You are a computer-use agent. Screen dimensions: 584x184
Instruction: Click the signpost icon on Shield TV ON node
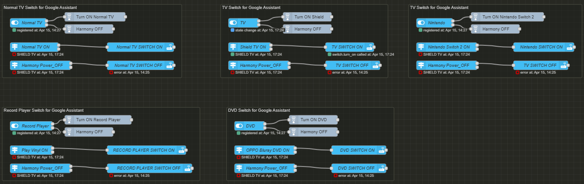(233, 47)
